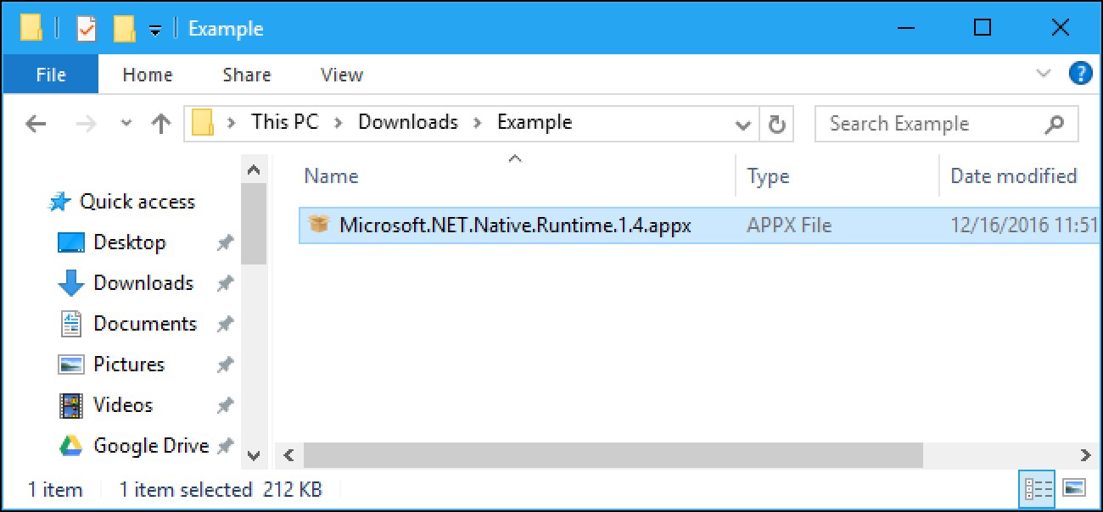The height and width of the screenshot is (512, 1103).
Task: Click the navigation pane scroll up arrow
Action: (253, 170)
